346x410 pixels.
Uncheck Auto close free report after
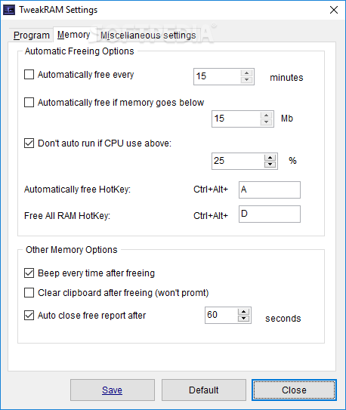[x=29, y=315]
